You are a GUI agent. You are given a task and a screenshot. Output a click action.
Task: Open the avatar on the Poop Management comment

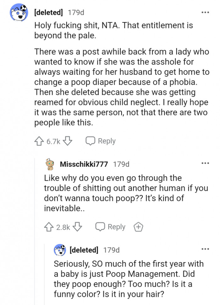60,250
